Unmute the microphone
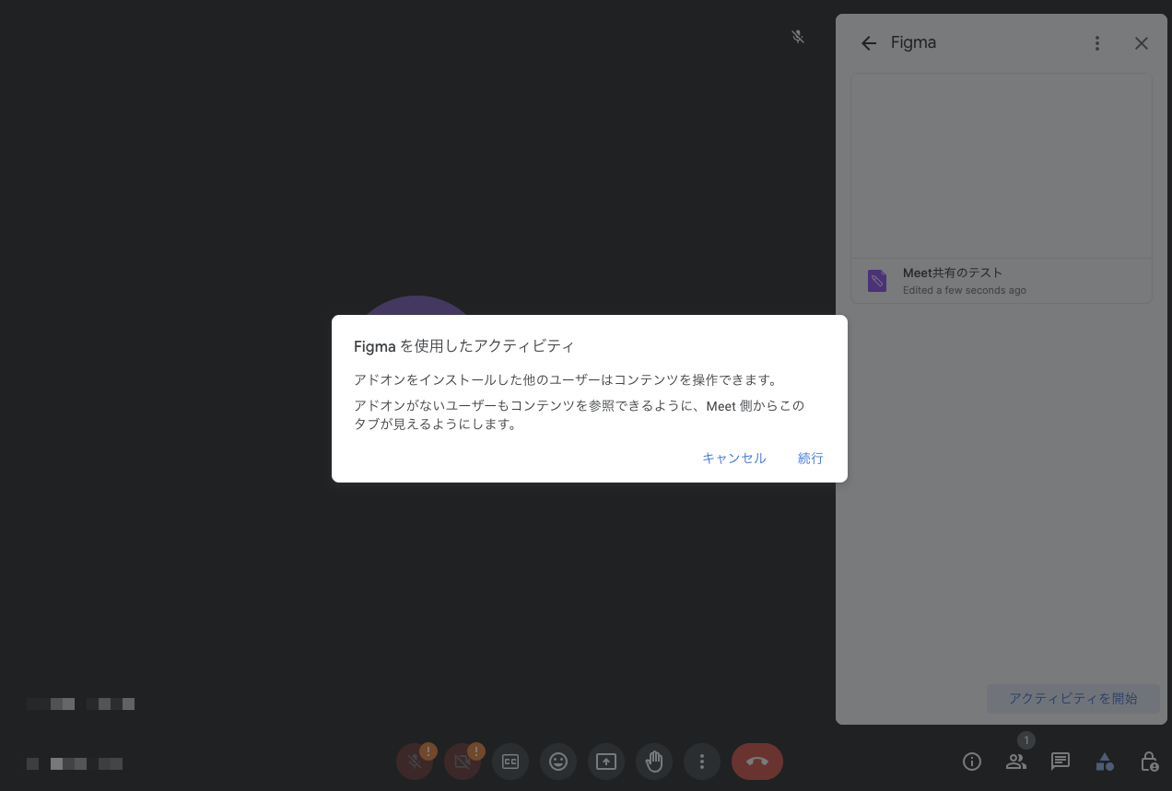Viewport: 1172px width, 791px height. (415, 762)
